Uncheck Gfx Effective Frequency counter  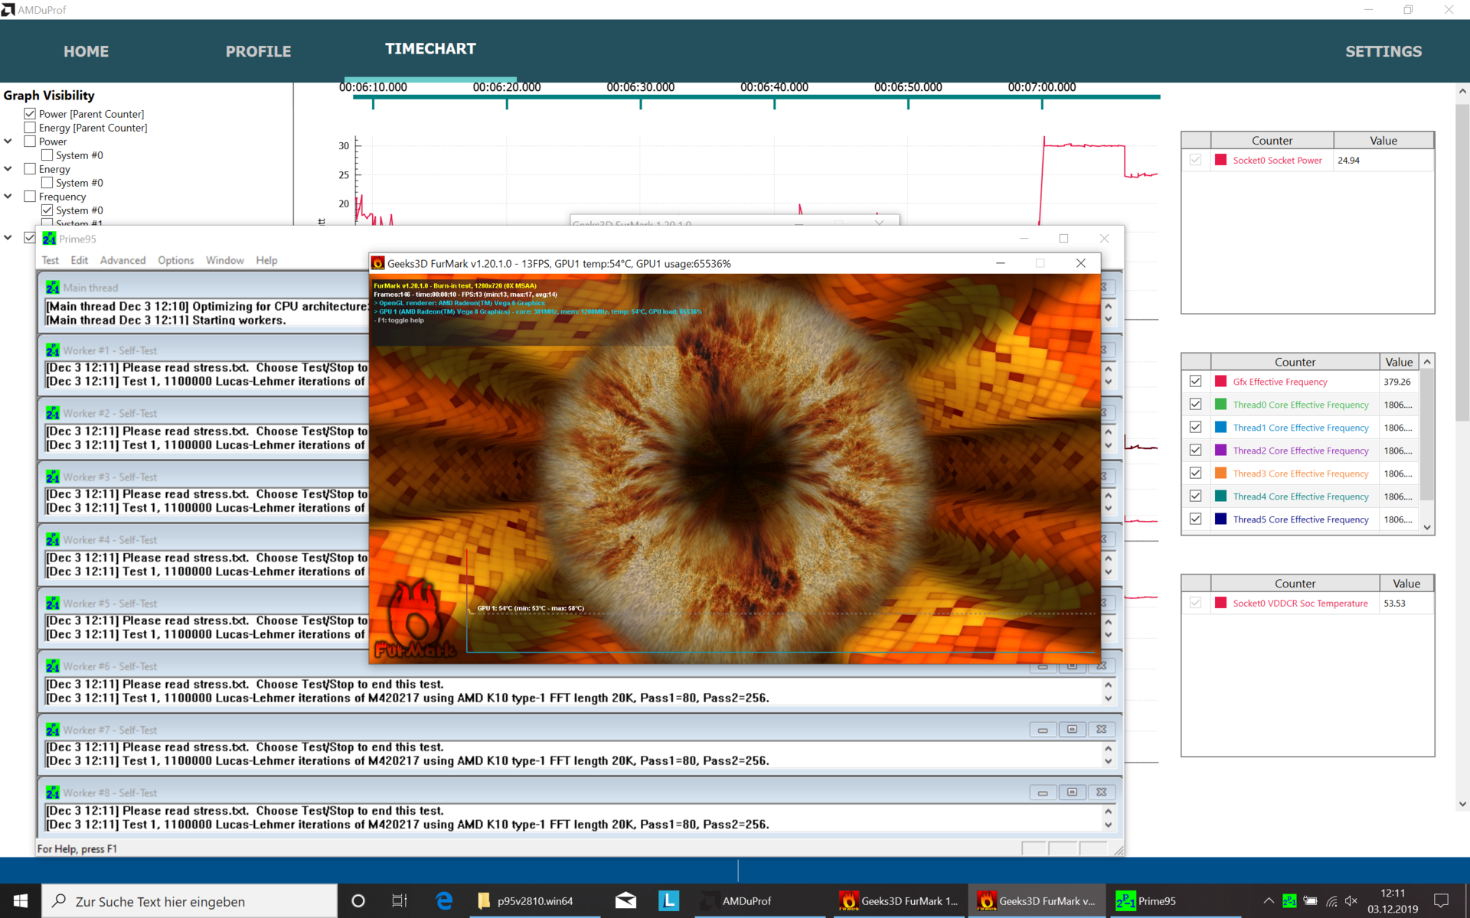point(1195,382)
